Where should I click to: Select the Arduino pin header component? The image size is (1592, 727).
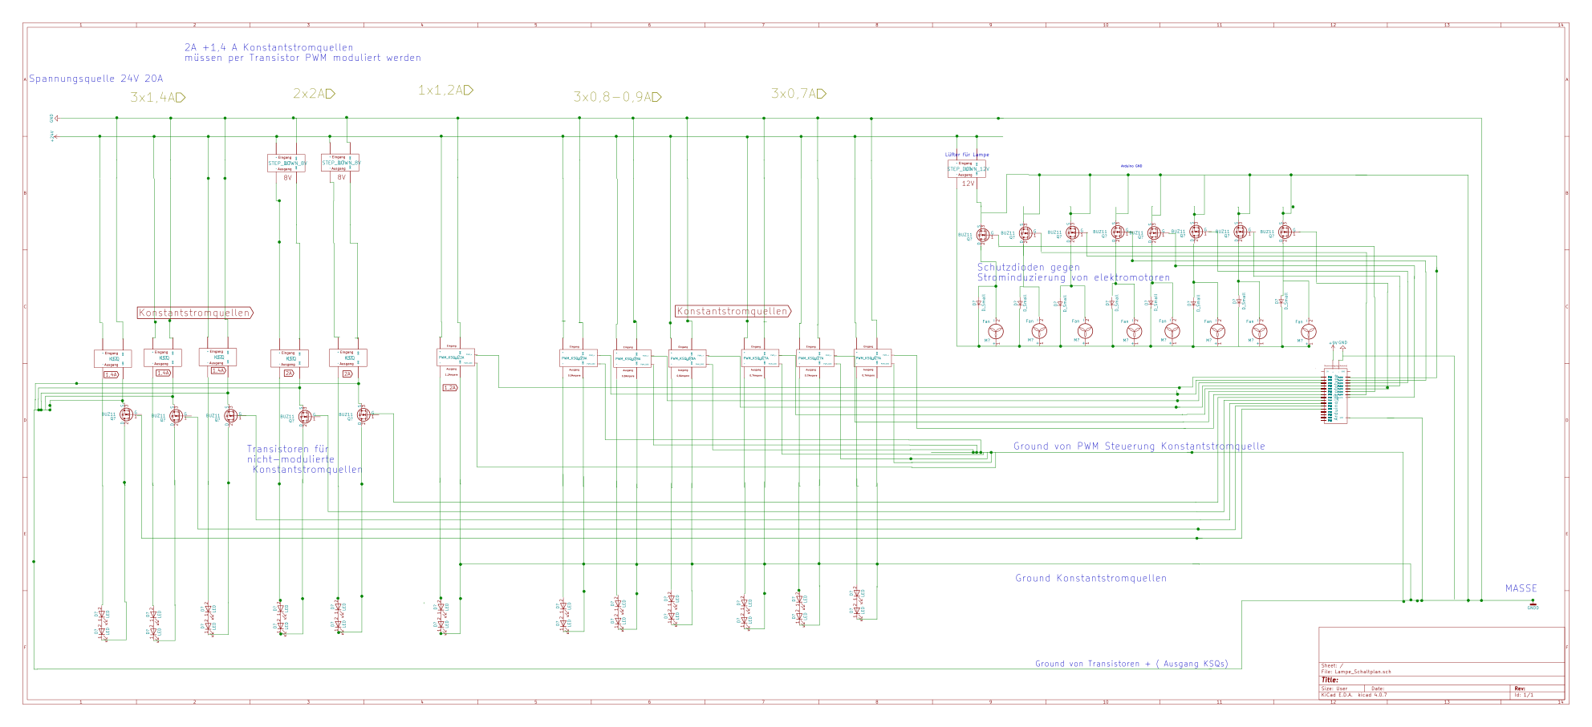[1335, 396]
